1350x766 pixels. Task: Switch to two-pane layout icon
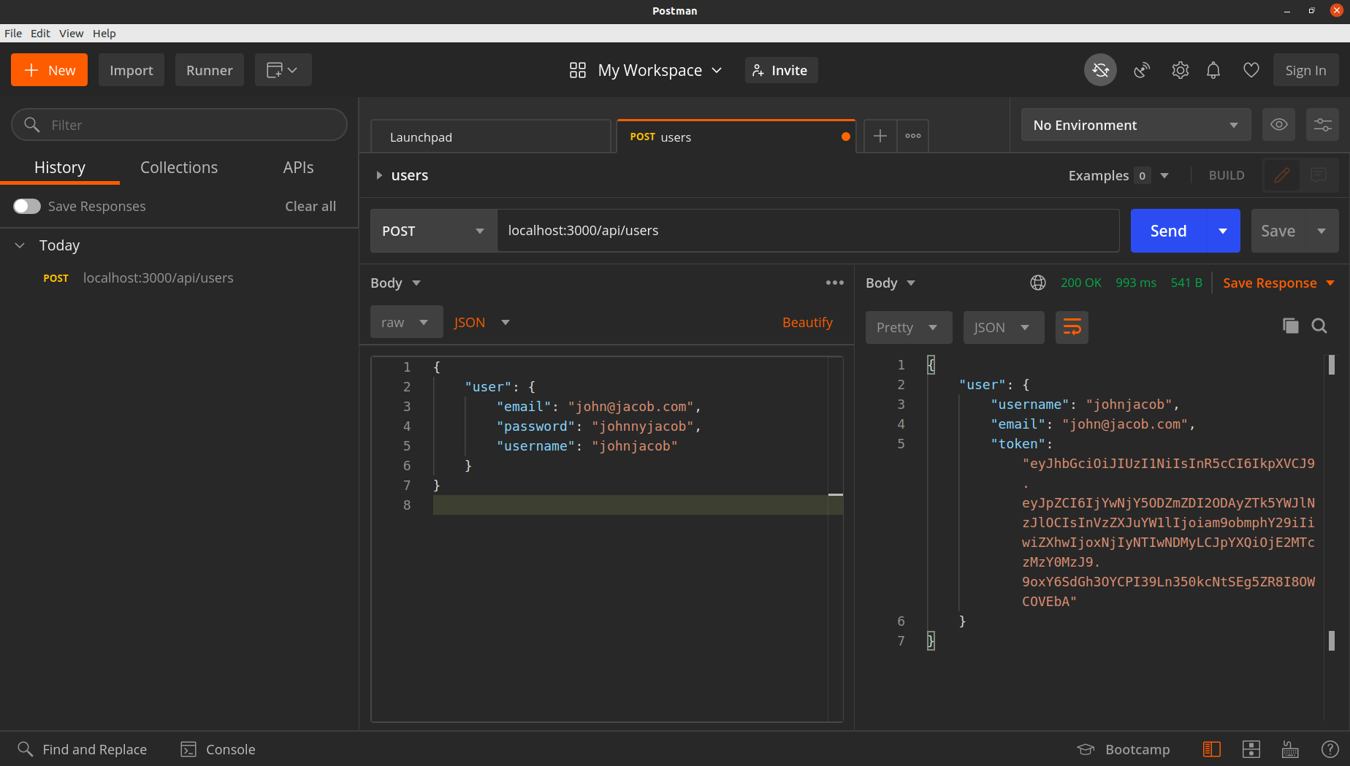click(1251, 749)
